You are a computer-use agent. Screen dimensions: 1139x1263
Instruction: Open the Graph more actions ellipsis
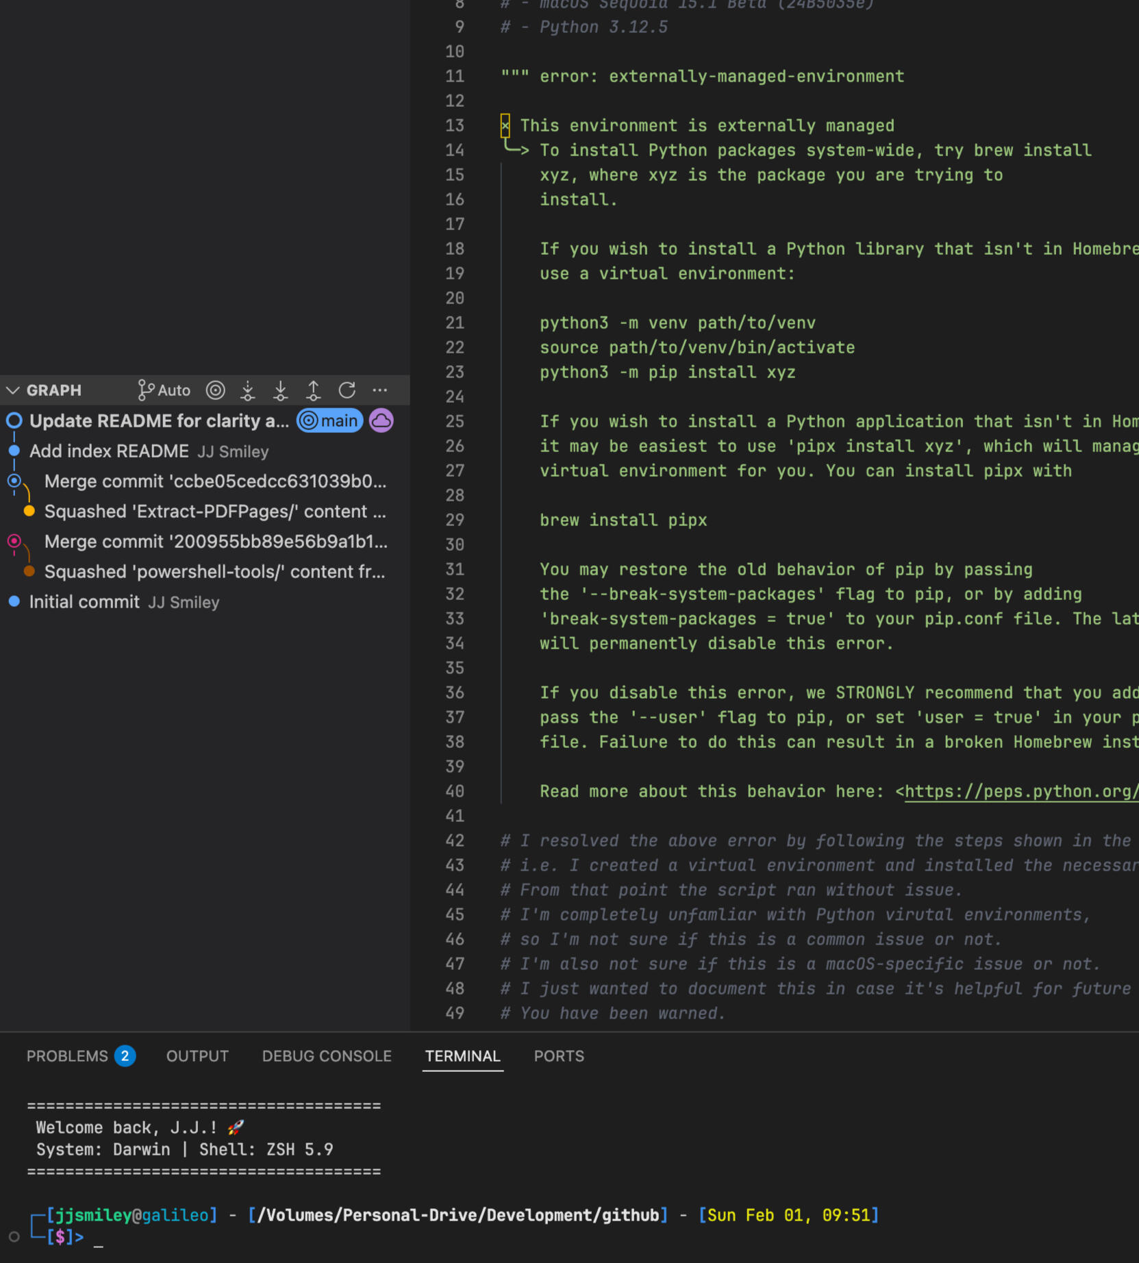(380, 390)
